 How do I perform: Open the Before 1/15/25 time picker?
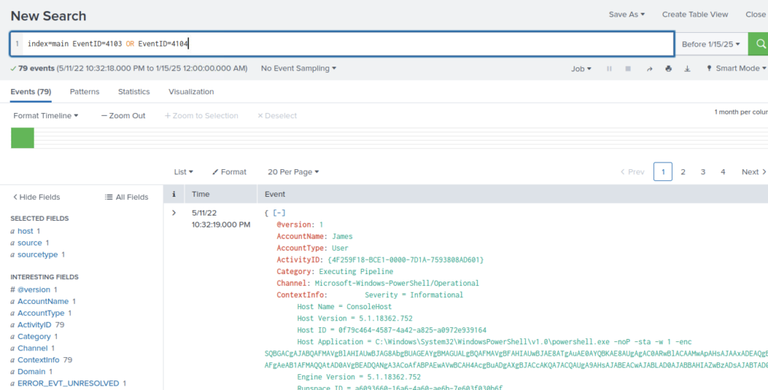(x=711, y=44)
